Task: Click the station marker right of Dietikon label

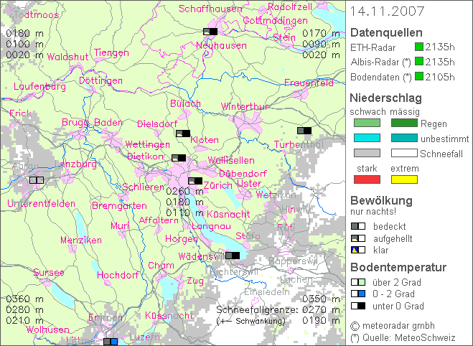Action: [179, 158]
